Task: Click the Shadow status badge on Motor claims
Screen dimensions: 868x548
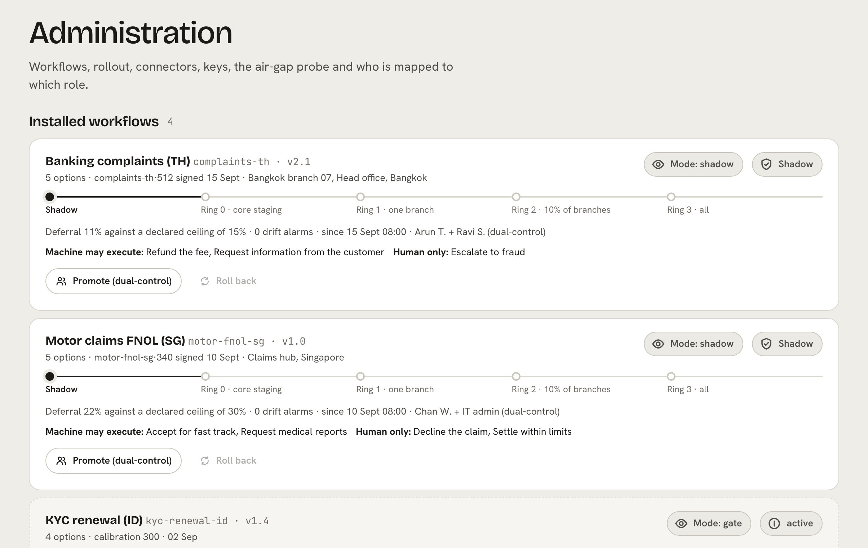Action: click(787, 344)
